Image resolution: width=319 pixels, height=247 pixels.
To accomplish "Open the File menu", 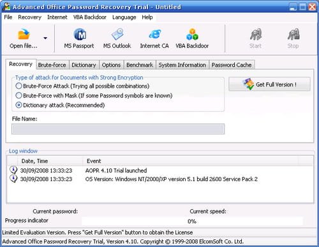I will tap(8, 17).
